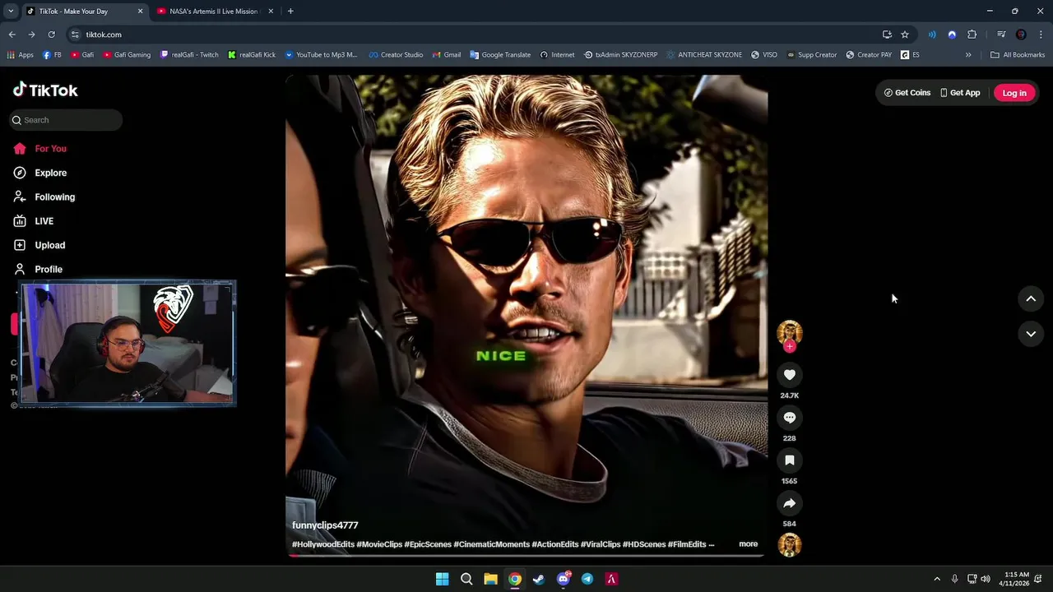1053x592 pixels.
Task: Open the For You feed
Action: click(x=40, y=149)
